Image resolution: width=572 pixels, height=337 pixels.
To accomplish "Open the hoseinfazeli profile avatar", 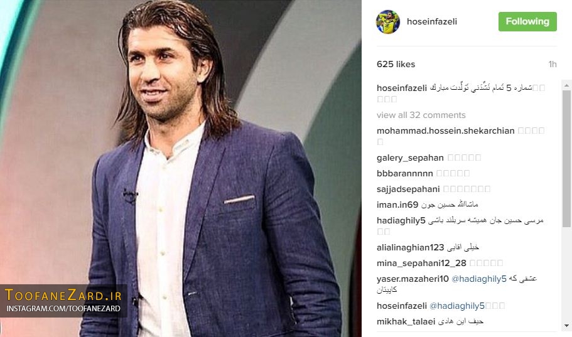I will click(x=388, y=22).
